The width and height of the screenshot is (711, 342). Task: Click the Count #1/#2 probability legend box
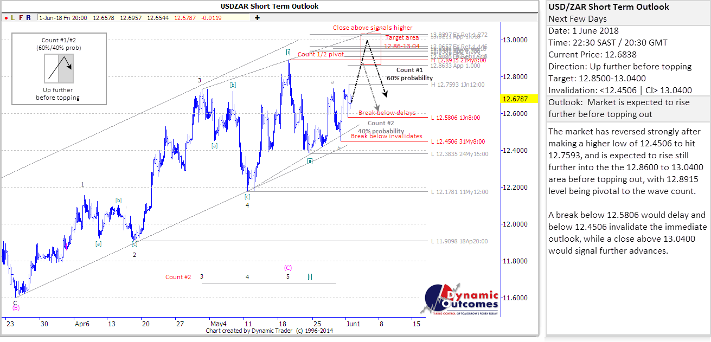59,69
